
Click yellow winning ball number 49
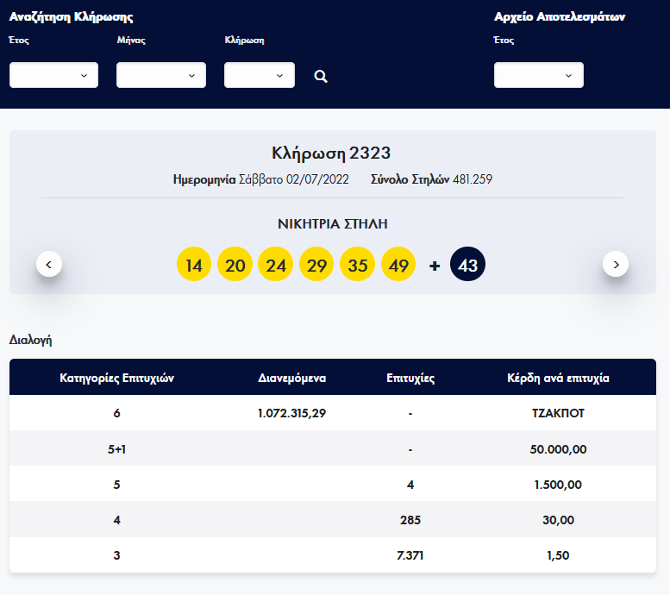point(398,265)
